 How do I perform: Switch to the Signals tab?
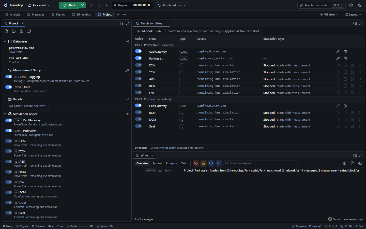(58, 15)
